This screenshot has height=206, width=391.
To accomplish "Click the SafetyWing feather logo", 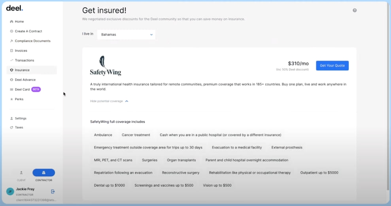I will coord(106,66).
